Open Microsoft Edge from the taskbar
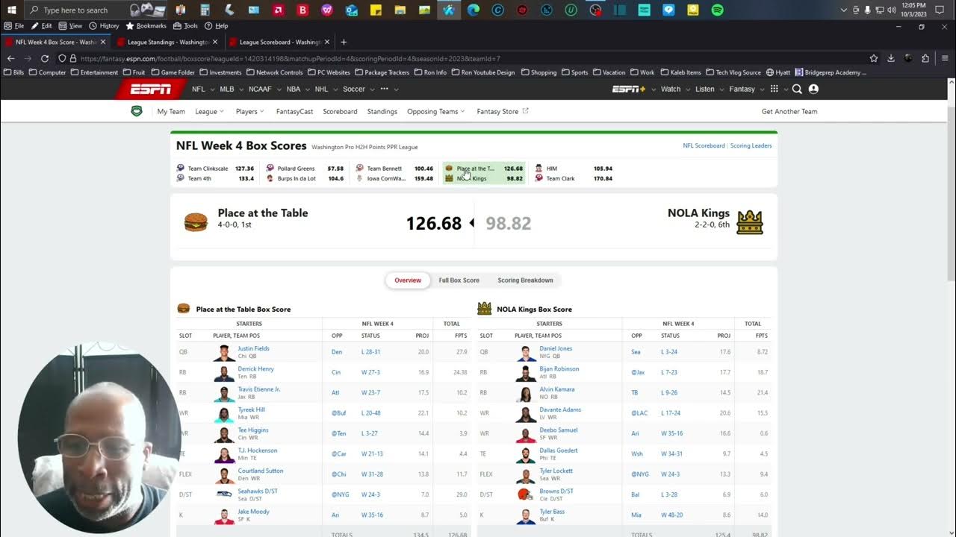 click(x=474, y=10)
